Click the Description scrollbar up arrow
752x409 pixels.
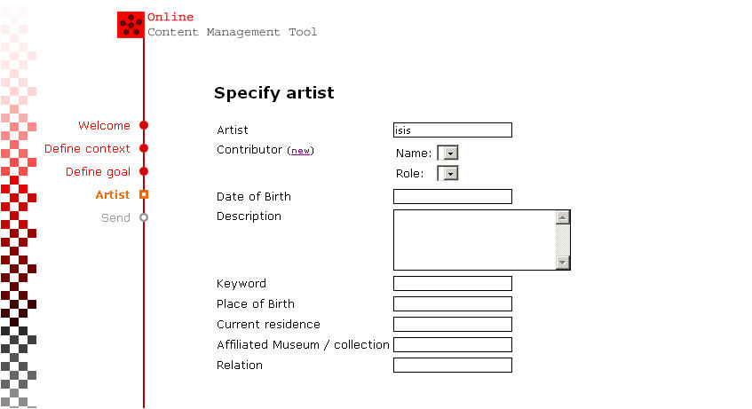[563, 217]
